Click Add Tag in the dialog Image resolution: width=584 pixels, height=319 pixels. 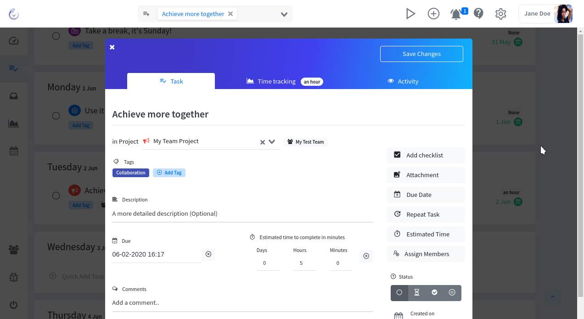[x=169, y=173]
